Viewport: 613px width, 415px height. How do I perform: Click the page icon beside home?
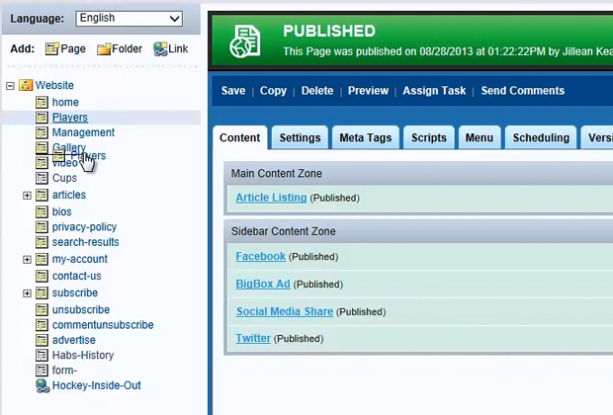pyautogui.click(x=42, y=103)
